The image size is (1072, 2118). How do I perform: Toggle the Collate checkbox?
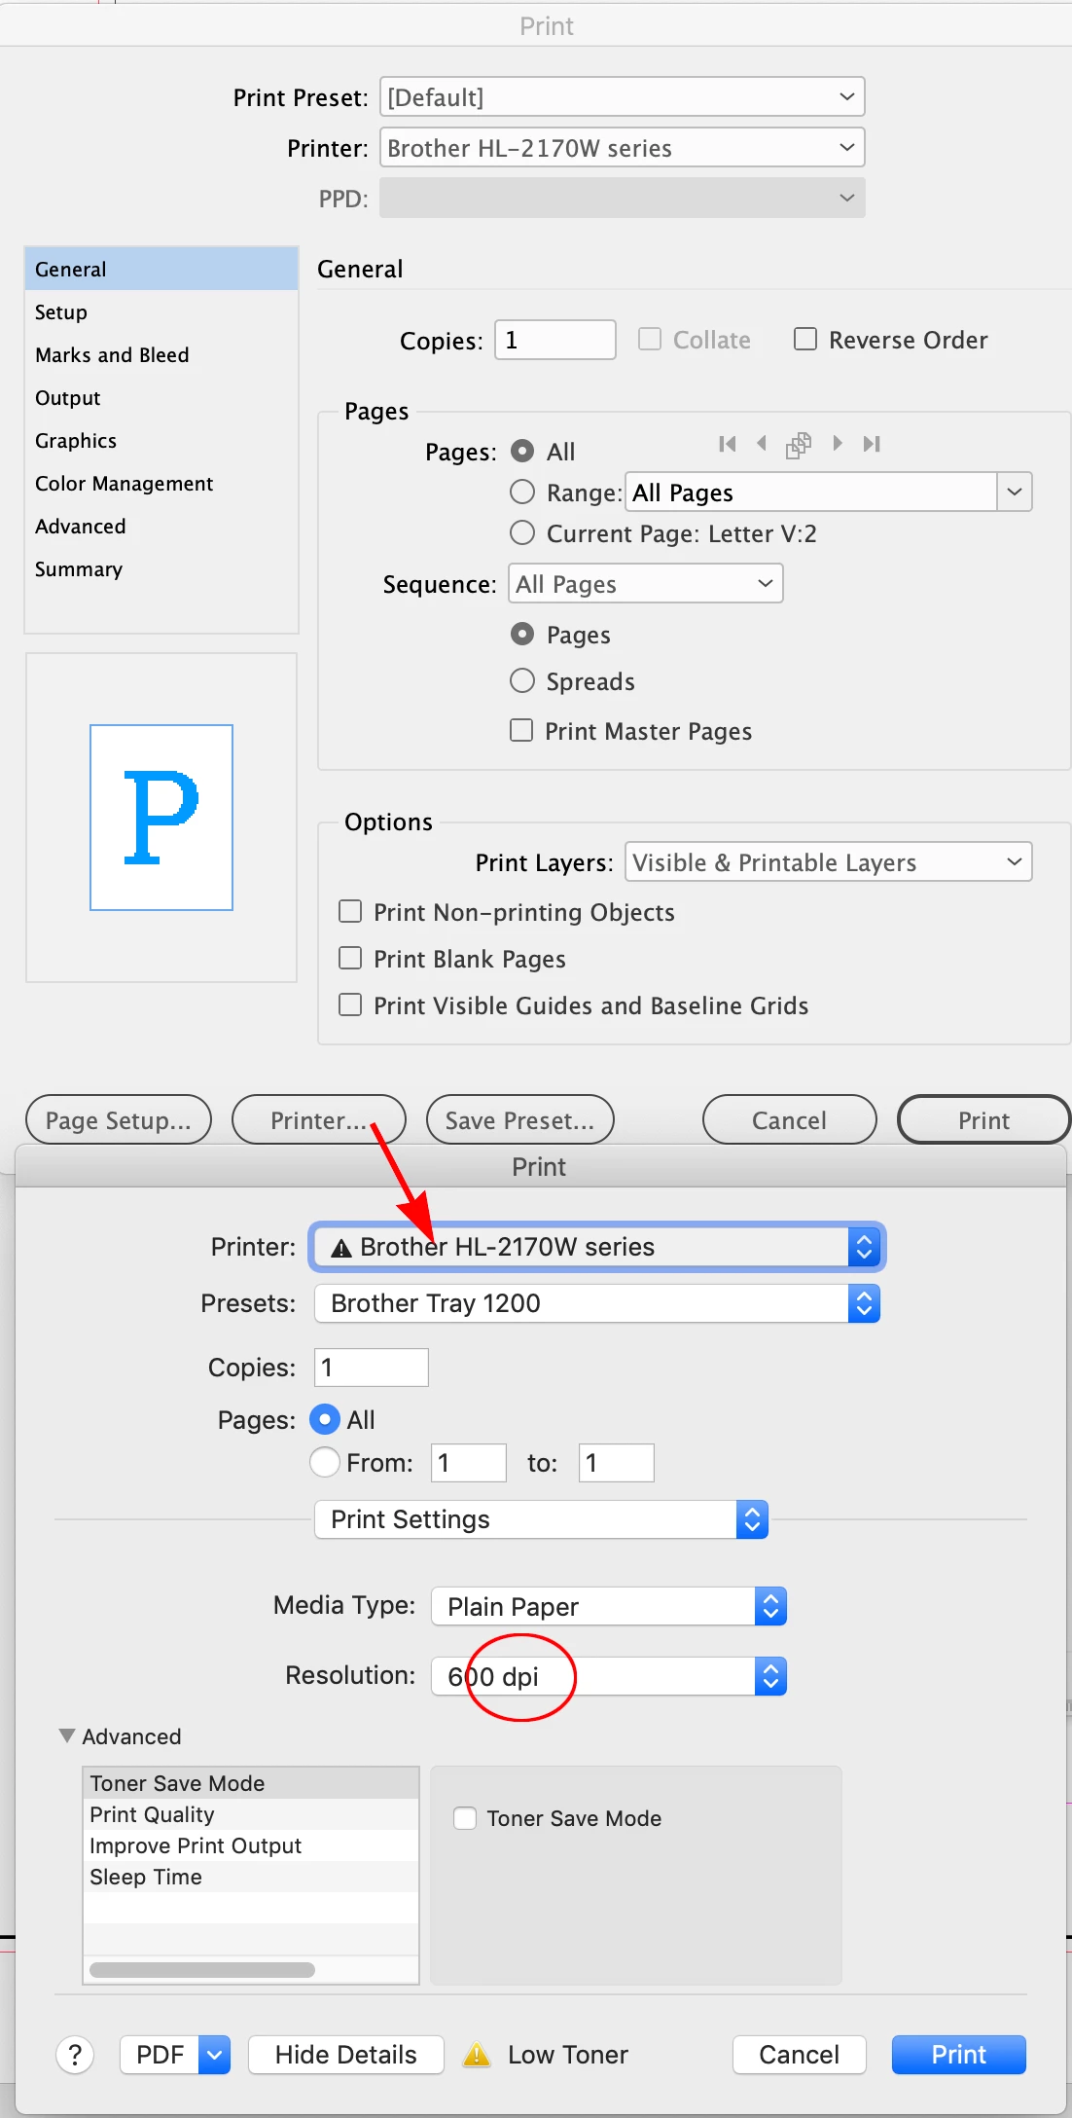point(650,339)
